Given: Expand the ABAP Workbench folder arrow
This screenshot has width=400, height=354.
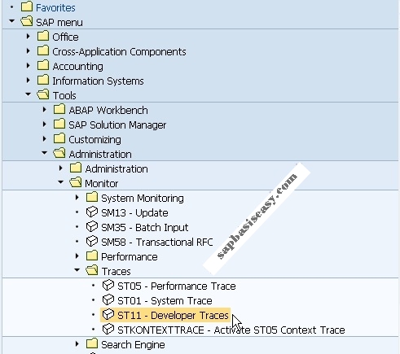Looking at the screenshot, I should click(x=44, y=110).
